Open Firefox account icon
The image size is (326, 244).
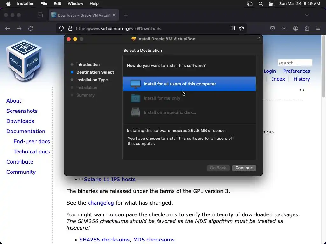click(295, 28)
